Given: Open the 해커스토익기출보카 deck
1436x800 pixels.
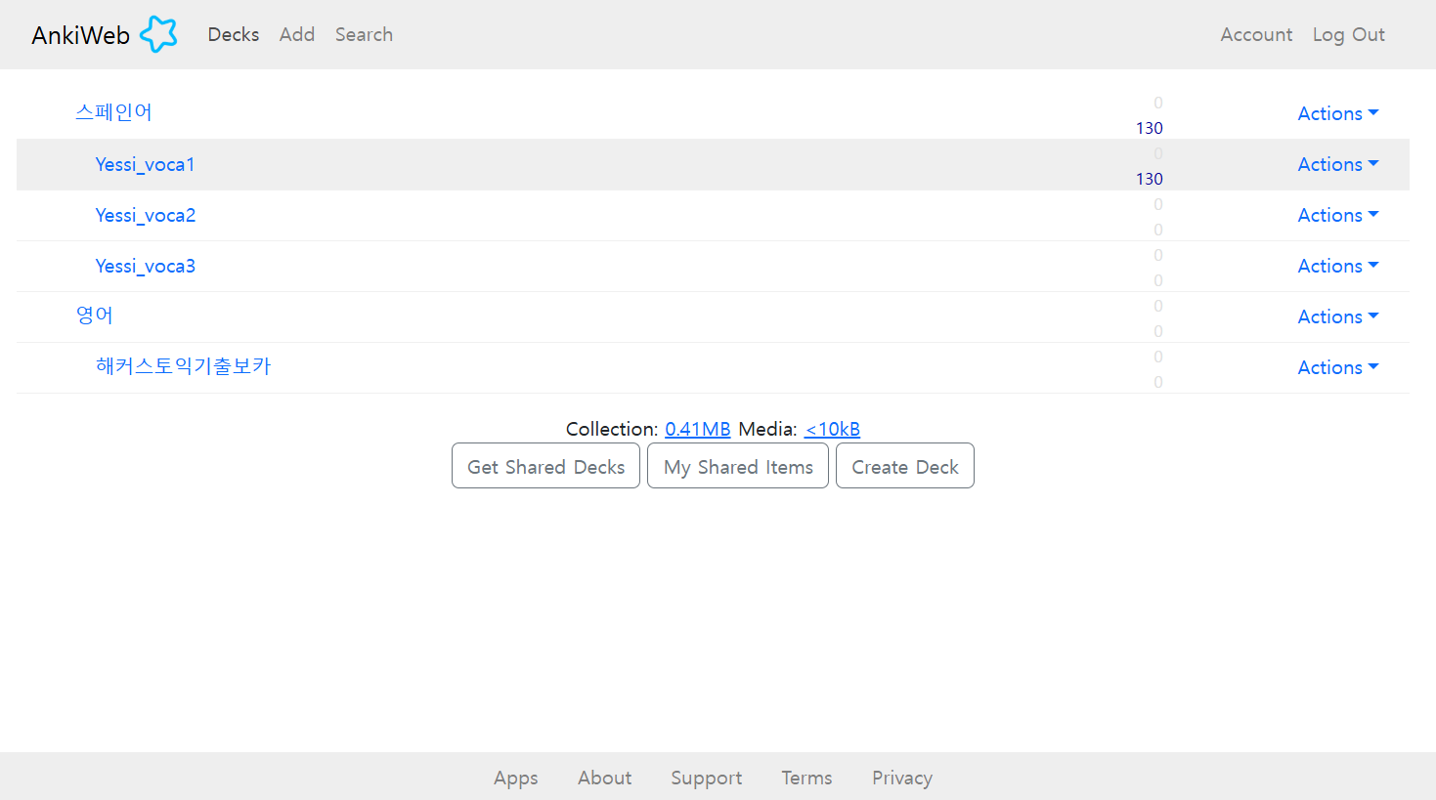Looking at the screenshot, I should tap(183, 366).
